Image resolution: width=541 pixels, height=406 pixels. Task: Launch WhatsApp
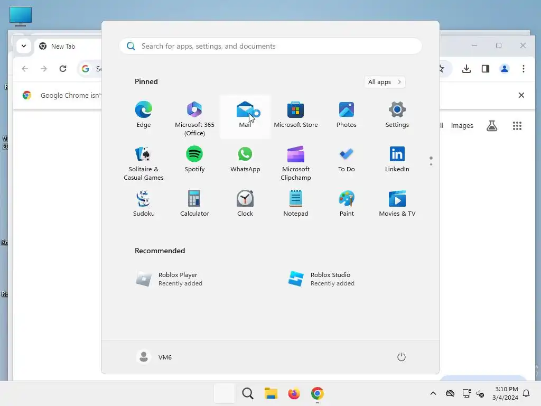pos(245,160)
